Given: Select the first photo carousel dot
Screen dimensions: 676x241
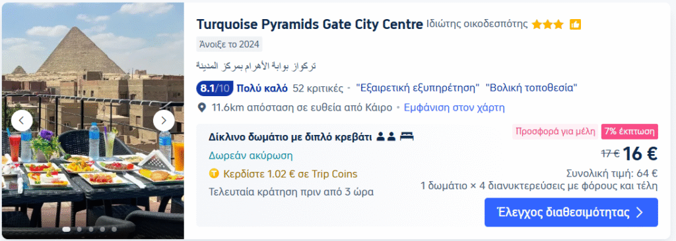Looking at the screenshot, I should coord(67,229).
